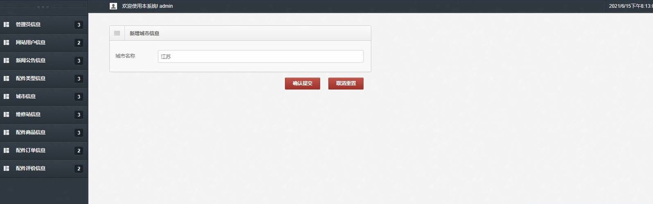Screen dimensions: 653x204
Task: Click the count badge on 维修站信息
Action: 79,115
